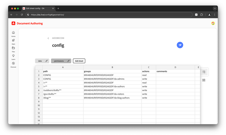Open Home from the sidebar
226x135 pixels.
click(x=13, y=33)
